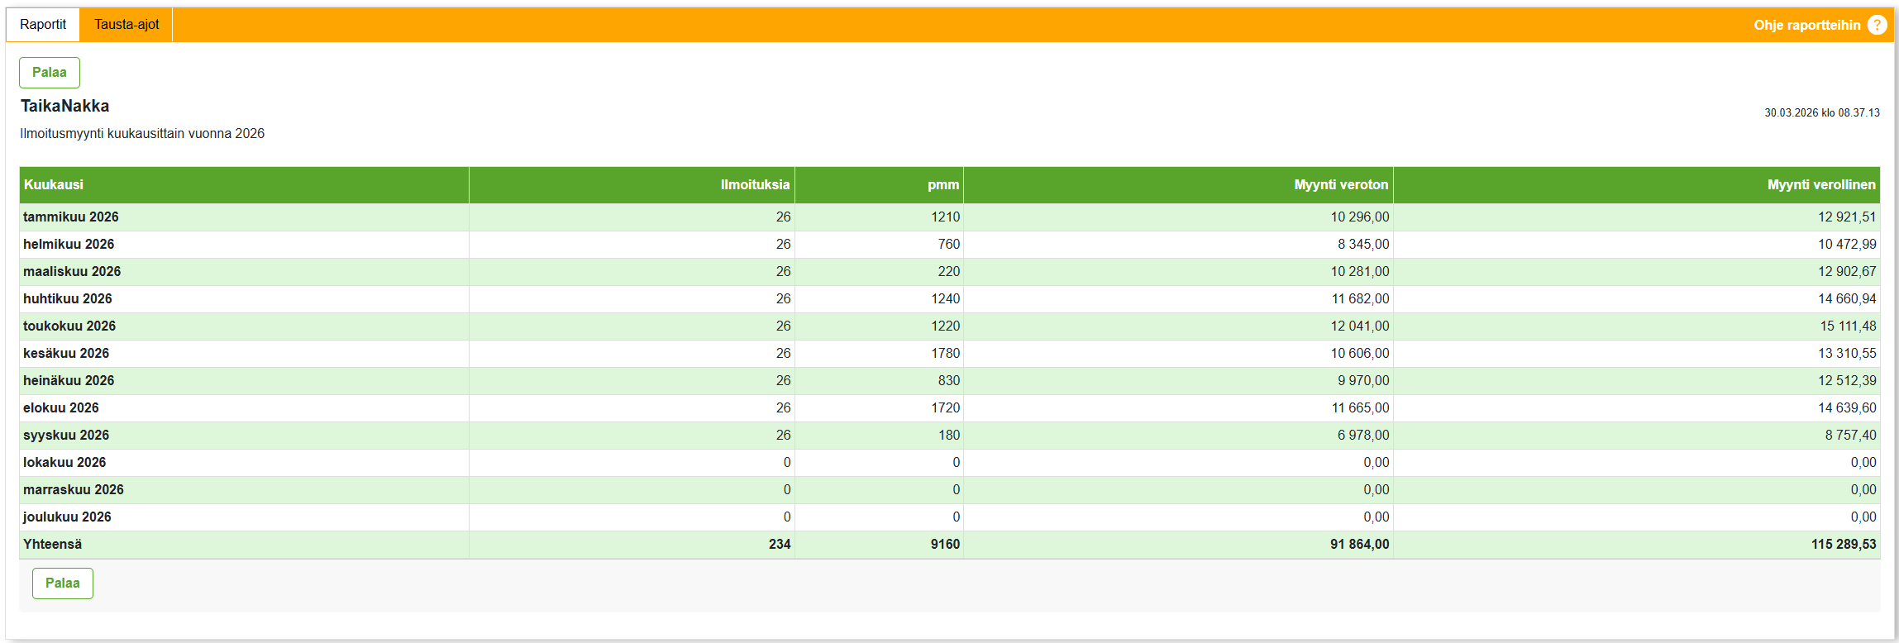Screen dimensions: 1899x643
Task: Select the pmm column header
Action: click(x=942, y=185)
